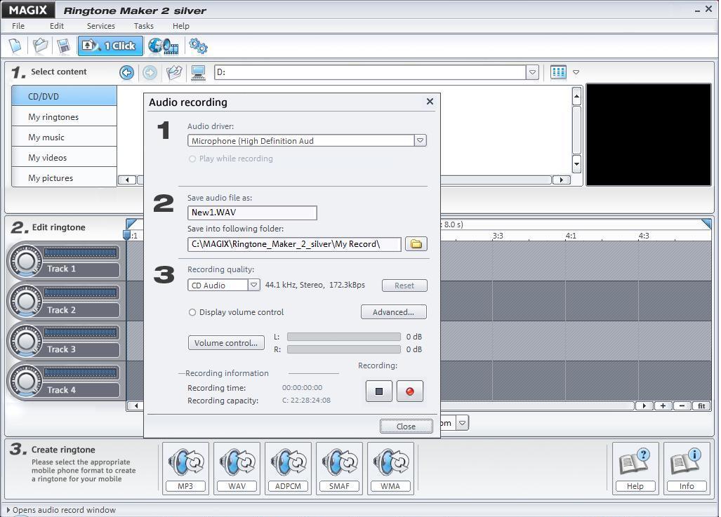The image size is (721, 517).
Task: Click the settings gears toolbar icon
Action: pos(198,46)
